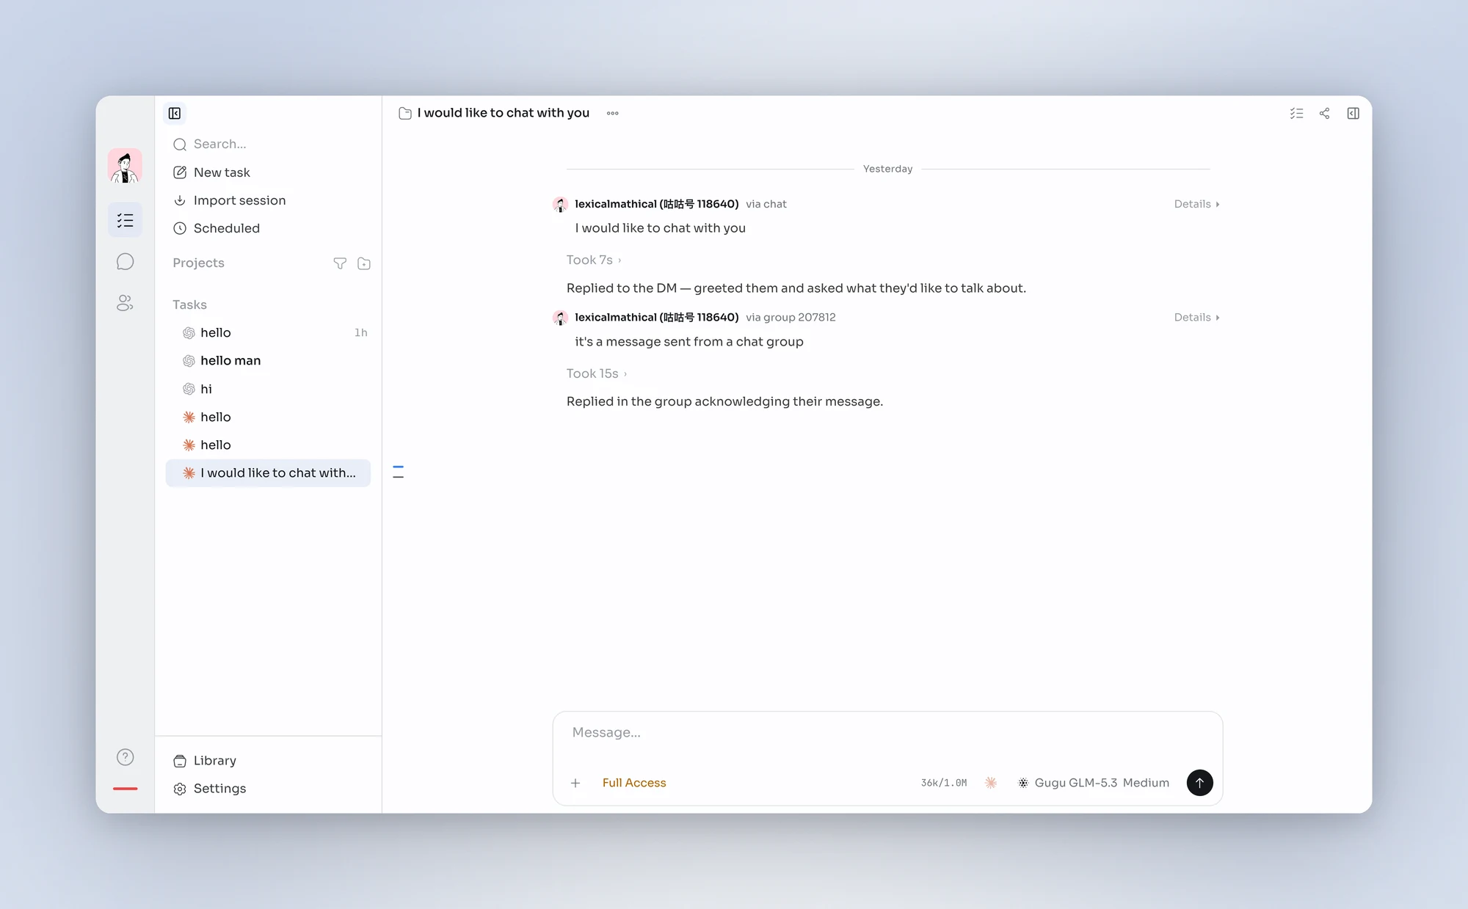Open the Library page
Screen dimensions: 1468x909
point(269,761)
